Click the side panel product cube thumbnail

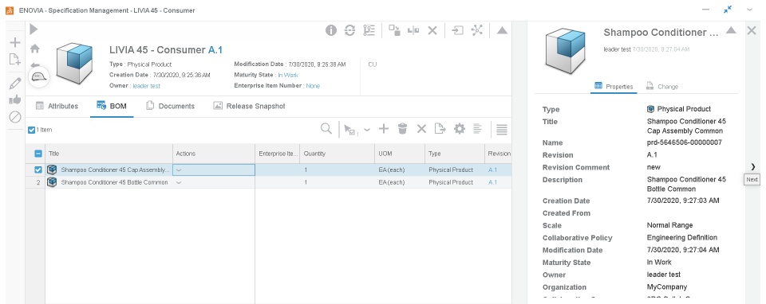[565, 50]
